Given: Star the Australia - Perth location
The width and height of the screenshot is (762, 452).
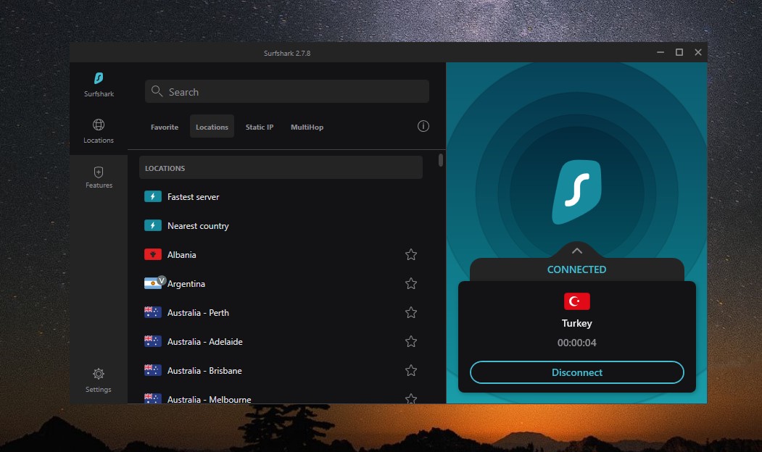Looking at the screenshot, I should (411, 312).
